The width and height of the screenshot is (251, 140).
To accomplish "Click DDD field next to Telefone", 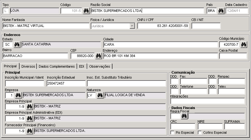I will tap(174, 91).
